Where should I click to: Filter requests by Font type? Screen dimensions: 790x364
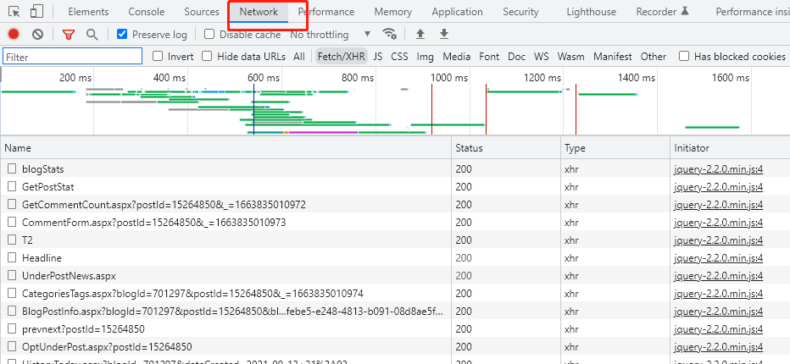[489, 57]
